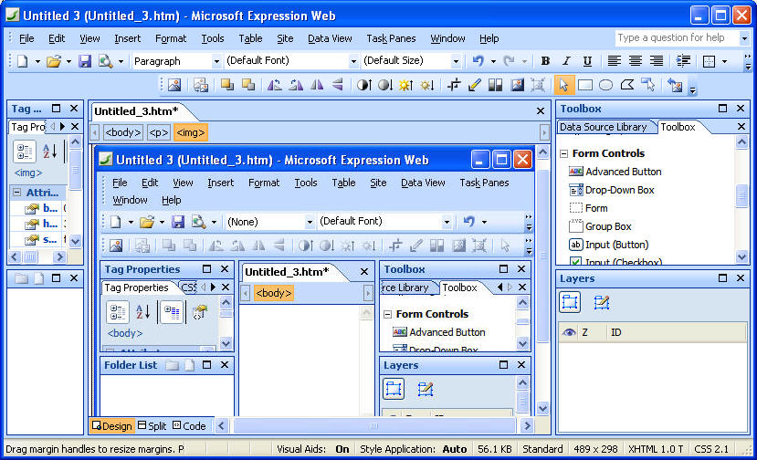757x460 pixels.
Task: Click the Open folder icon in main toolbar
Action: 54,61
